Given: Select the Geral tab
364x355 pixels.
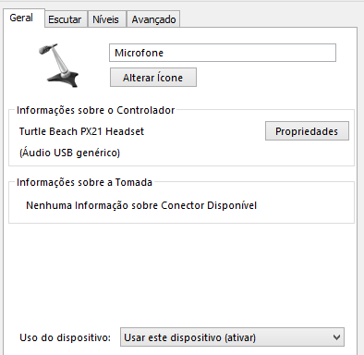Looking at the screenshot, I should coord(21,18).
